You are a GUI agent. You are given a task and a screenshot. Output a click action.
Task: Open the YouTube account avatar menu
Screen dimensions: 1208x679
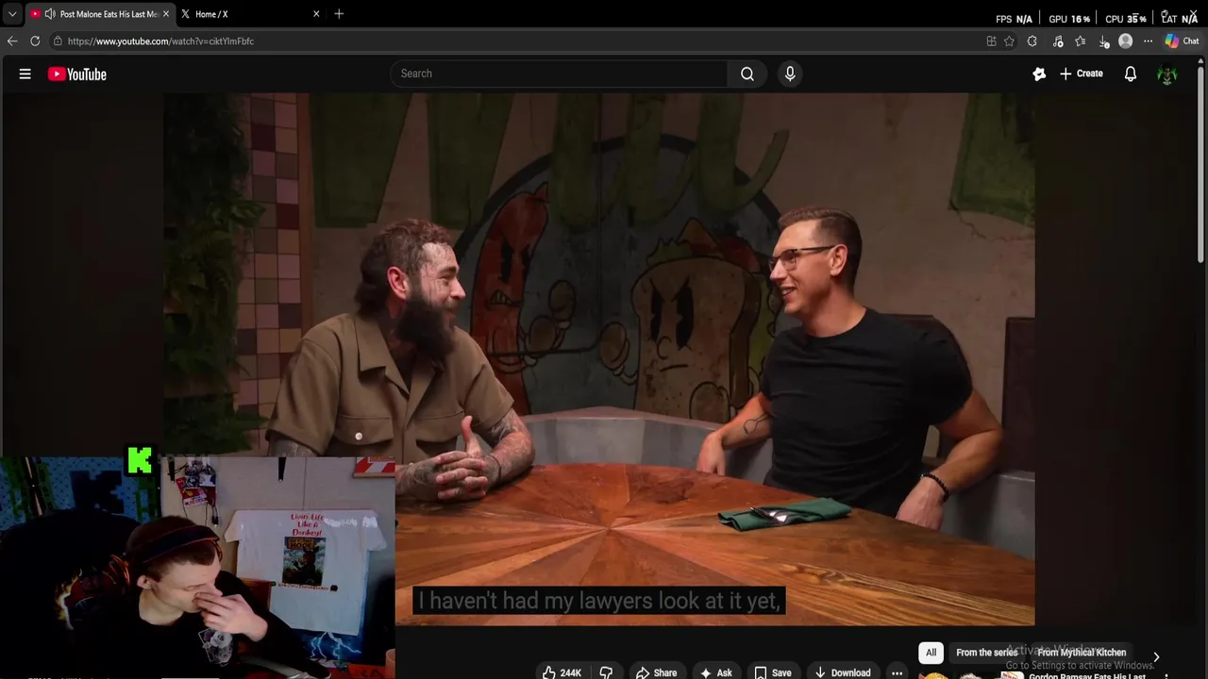coord(1167,75)
